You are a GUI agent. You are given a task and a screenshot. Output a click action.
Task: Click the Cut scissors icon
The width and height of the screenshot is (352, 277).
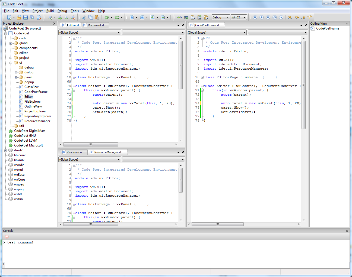point(84,17)
